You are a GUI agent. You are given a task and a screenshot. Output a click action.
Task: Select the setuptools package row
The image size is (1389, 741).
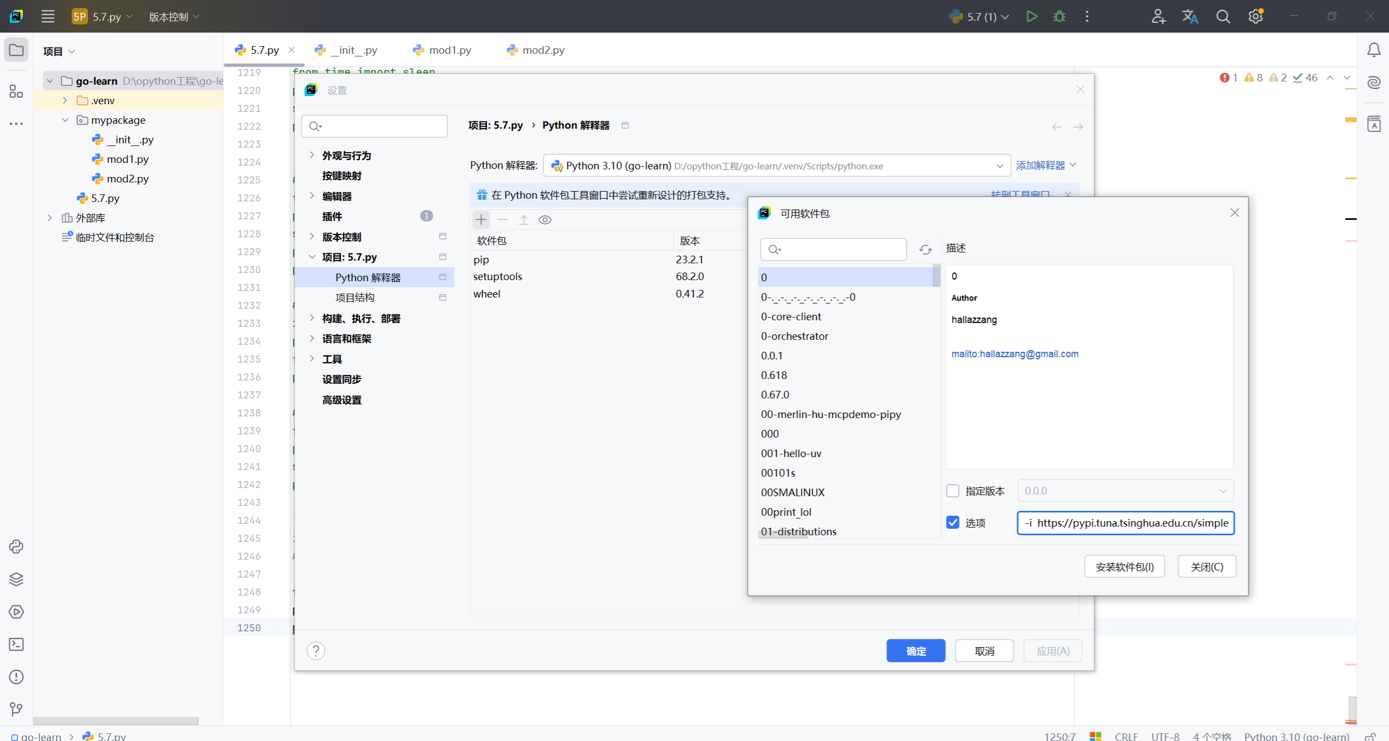click(608, 276)
